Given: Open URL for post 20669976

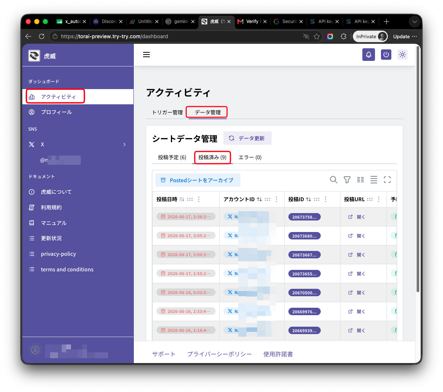Looking at the screenshot, I should tap(356, 311).
